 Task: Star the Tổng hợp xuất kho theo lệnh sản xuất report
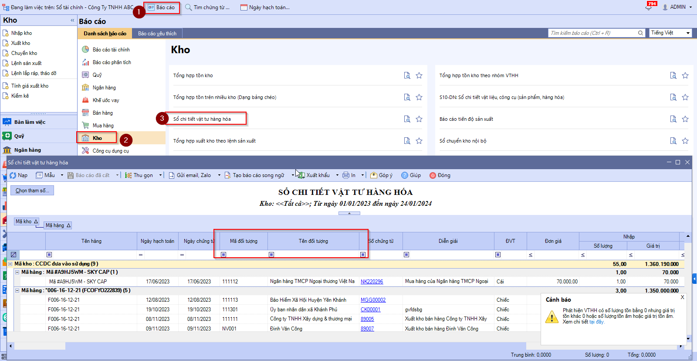pyautogui.click(x=419, y=141)
